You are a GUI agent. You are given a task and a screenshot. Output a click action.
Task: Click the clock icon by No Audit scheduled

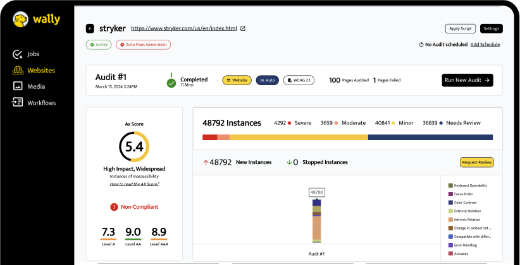421,45
